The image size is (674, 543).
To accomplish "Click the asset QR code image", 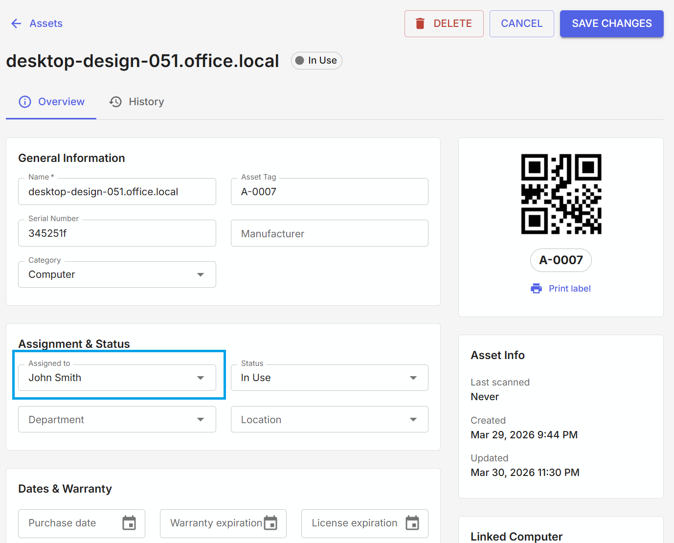I will [x=561, y=194].
